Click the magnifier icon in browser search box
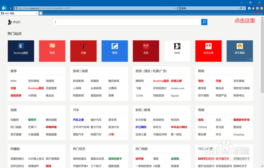Screen dimensions: 264x168 click(241, 8)
